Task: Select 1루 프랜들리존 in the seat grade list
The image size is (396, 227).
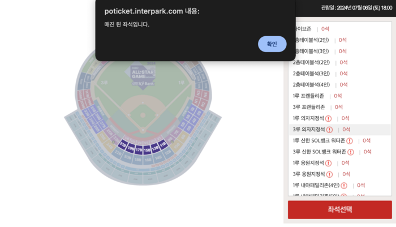Action: [309, 96]
